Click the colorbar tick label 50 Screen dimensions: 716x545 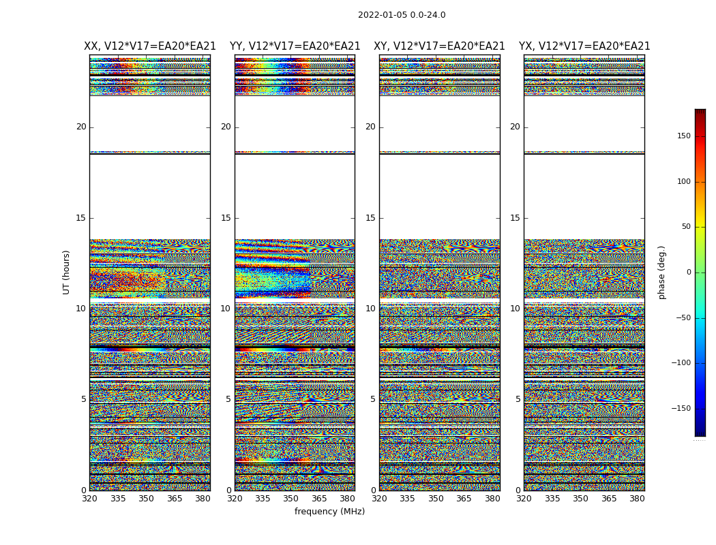686,227
